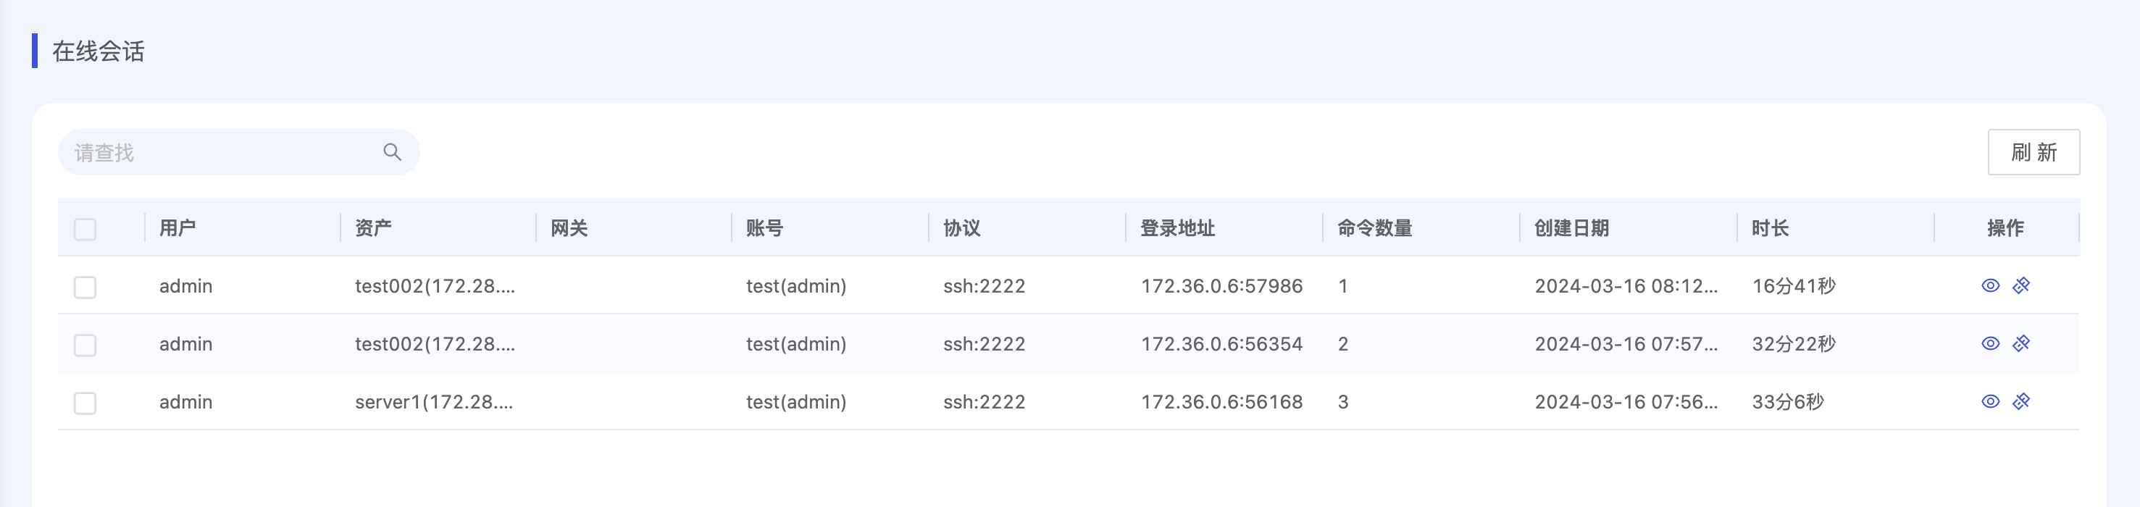Click the 资产 column header
This screenshot has width=2140, height=507.
[x=373, y=227]
